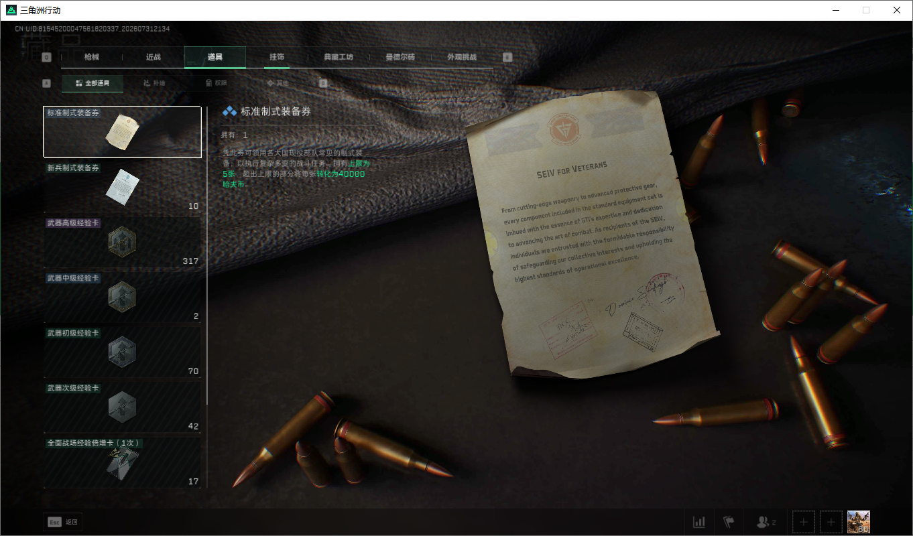
Task: Select the 道具 (items) tab
Action: tap(215, 57)
